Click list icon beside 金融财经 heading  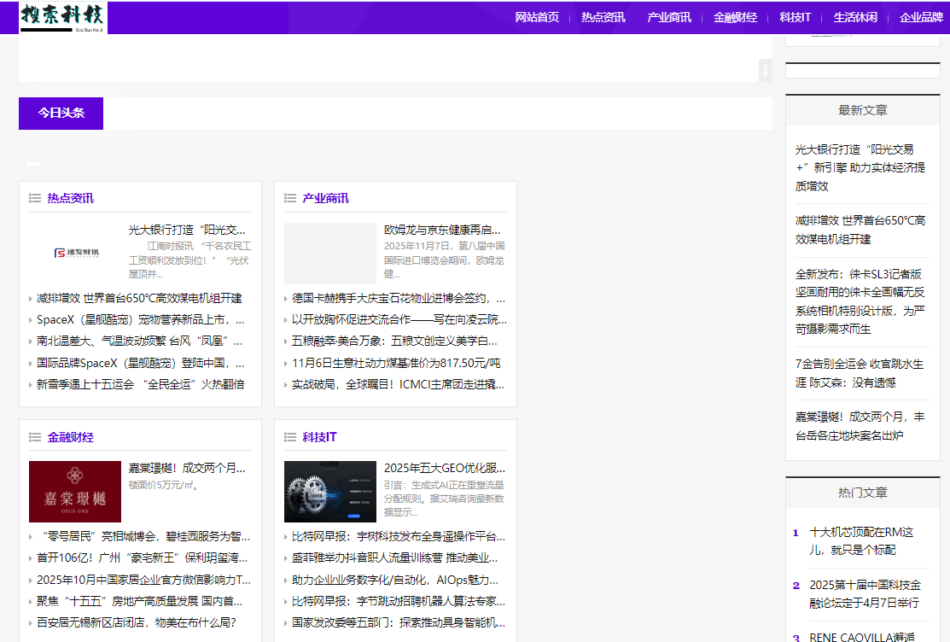[x=35, y=437]
